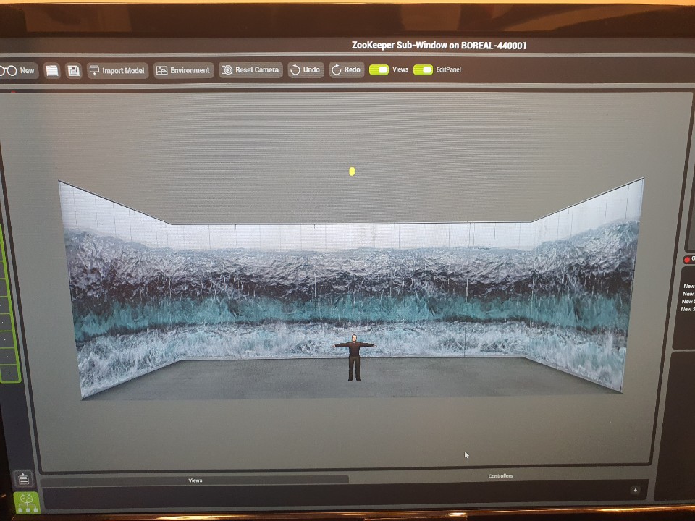Switch to the Controllers tab
The width and height of the screenshot is (695, 521).
(500, 475)
